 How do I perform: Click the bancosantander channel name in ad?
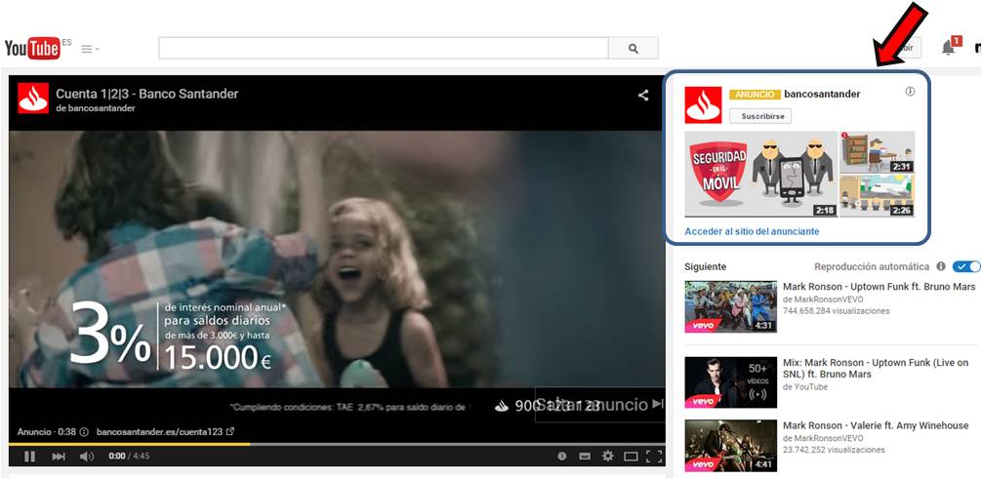tap(822, 94)
